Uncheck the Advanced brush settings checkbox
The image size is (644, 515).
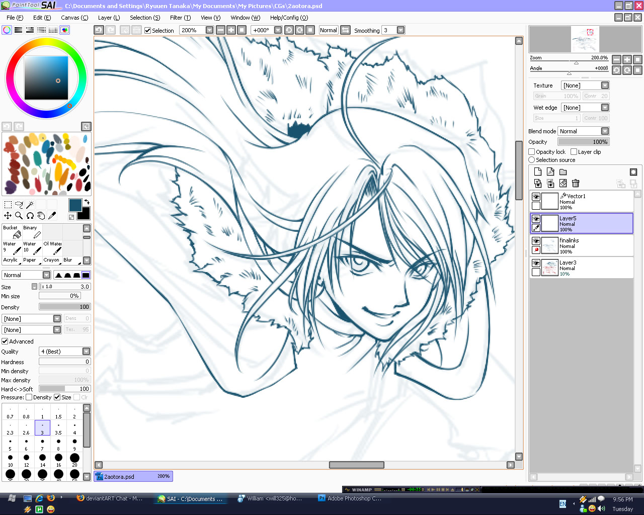(5, 341)
